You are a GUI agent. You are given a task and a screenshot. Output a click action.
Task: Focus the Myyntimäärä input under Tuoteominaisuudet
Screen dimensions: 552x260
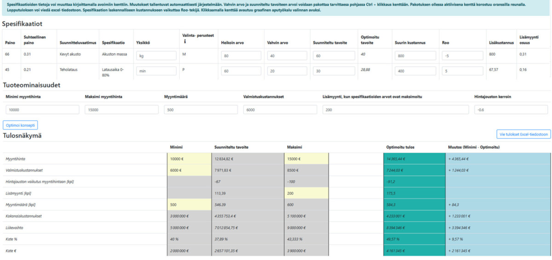[201, 110]
